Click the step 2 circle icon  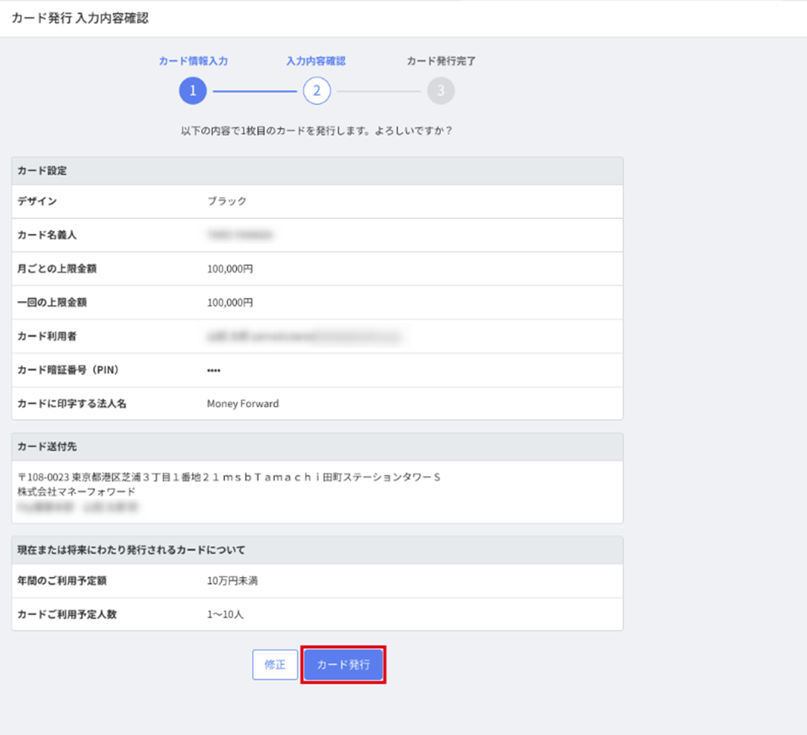click(317, 92)
